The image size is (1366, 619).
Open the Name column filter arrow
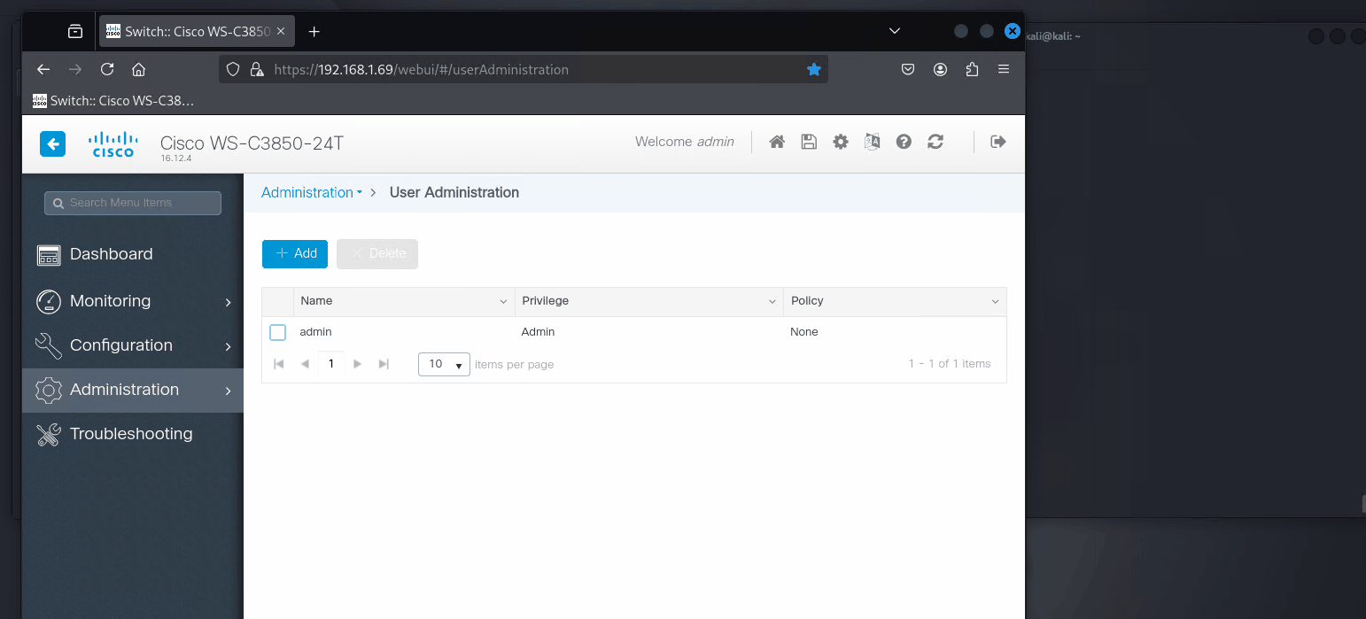504,302
